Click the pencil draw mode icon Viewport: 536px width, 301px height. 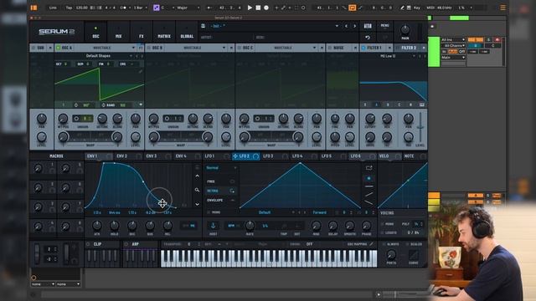tap(402, 8)
